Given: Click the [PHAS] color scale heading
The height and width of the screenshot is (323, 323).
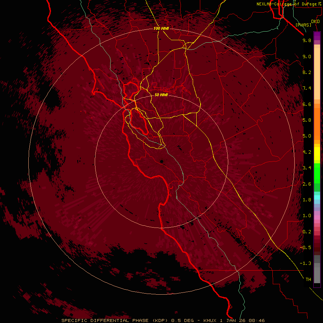Looking at the screenshot, I should tap(303, 25).
